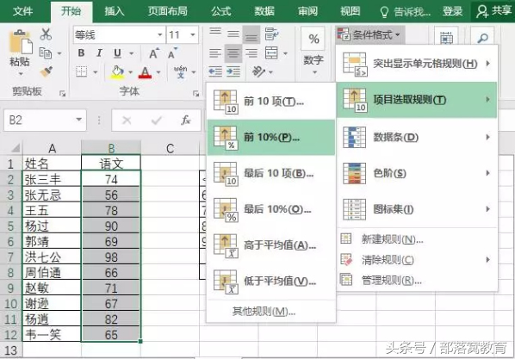The height and width of the screenshot is (359, 515).
Task: Click the align left icon
Action: pos(215,53)
